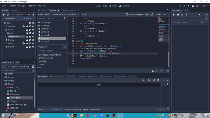Click the Вывод bottom panel button

[41, 109]
